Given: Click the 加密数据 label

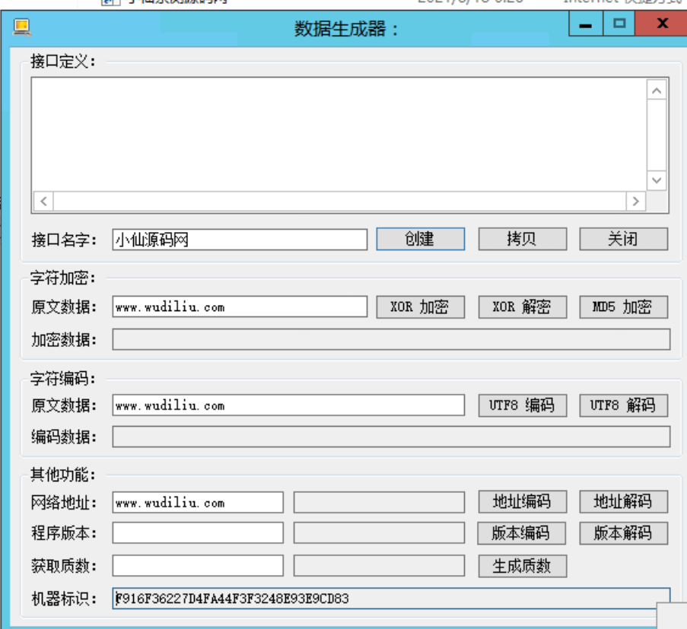Looking at the screenshot, I should click(x=64, y=340).
